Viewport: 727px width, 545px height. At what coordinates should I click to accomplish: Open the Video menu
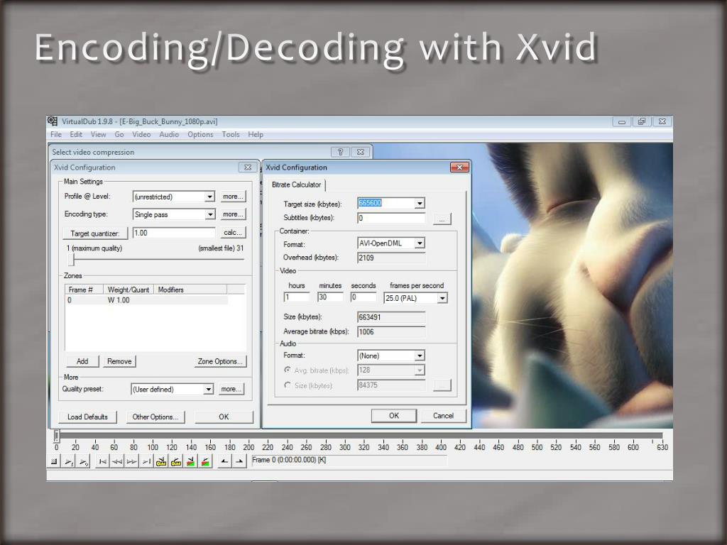tap(141, 134)
